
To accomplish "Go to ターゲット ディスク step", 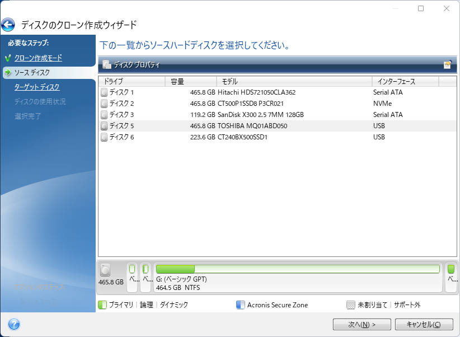I will [x=37, y=87].
